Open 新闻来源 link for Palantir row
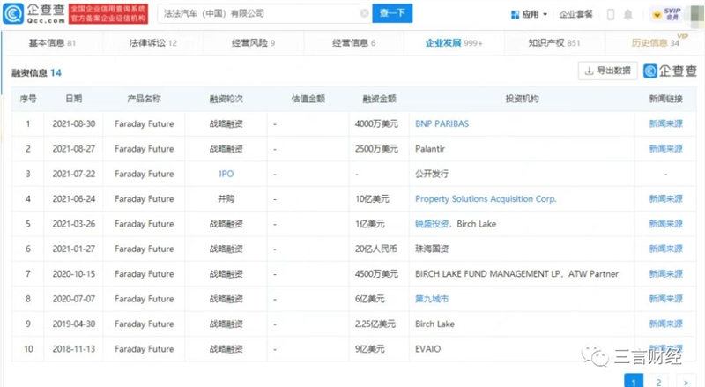Screen dimensions: 705x387 click(665, 148)
